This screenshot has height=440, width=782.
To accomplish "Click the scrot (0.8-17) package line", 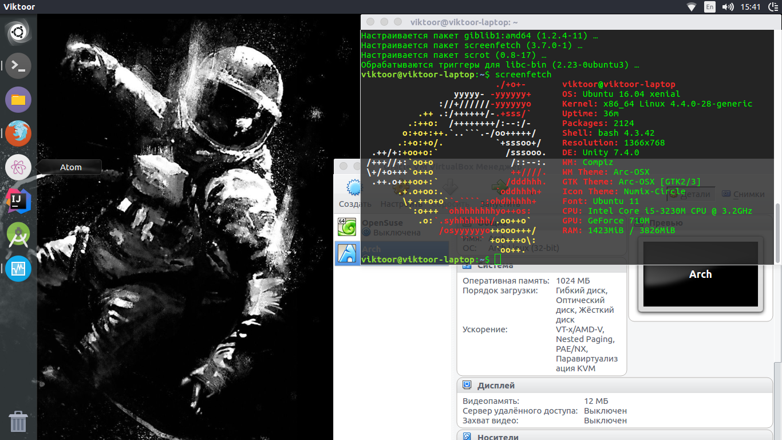I will pos(453,55).
